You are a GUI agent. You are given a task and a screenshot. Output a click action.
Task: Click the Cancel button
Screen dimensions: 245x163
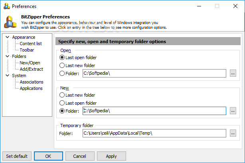pyautogui.click(x=80, y=156)
